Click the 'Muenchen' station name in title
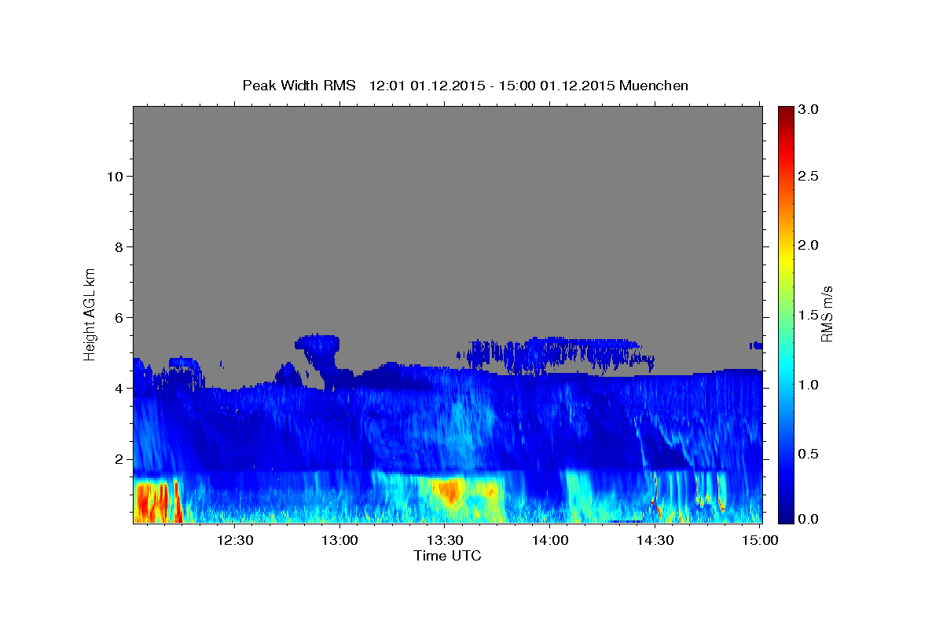Screen dimensions: 943x628 click(x=654, y=86)
